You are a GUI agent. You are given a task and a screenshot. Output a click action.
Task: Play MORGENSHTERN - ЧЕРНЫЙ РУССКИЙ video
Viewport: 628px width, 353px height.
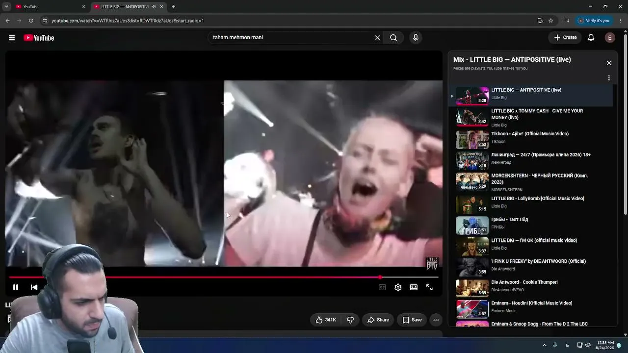[532, 182]
